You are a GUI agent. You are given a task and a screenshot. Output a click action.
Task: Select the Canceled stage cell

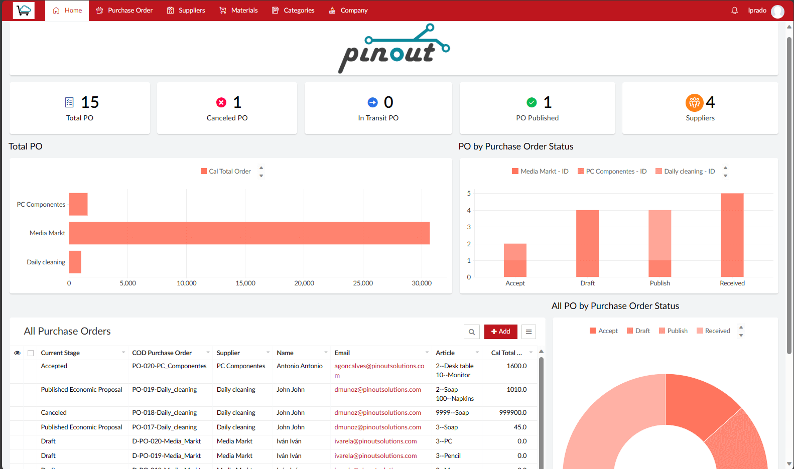[54, 413]
